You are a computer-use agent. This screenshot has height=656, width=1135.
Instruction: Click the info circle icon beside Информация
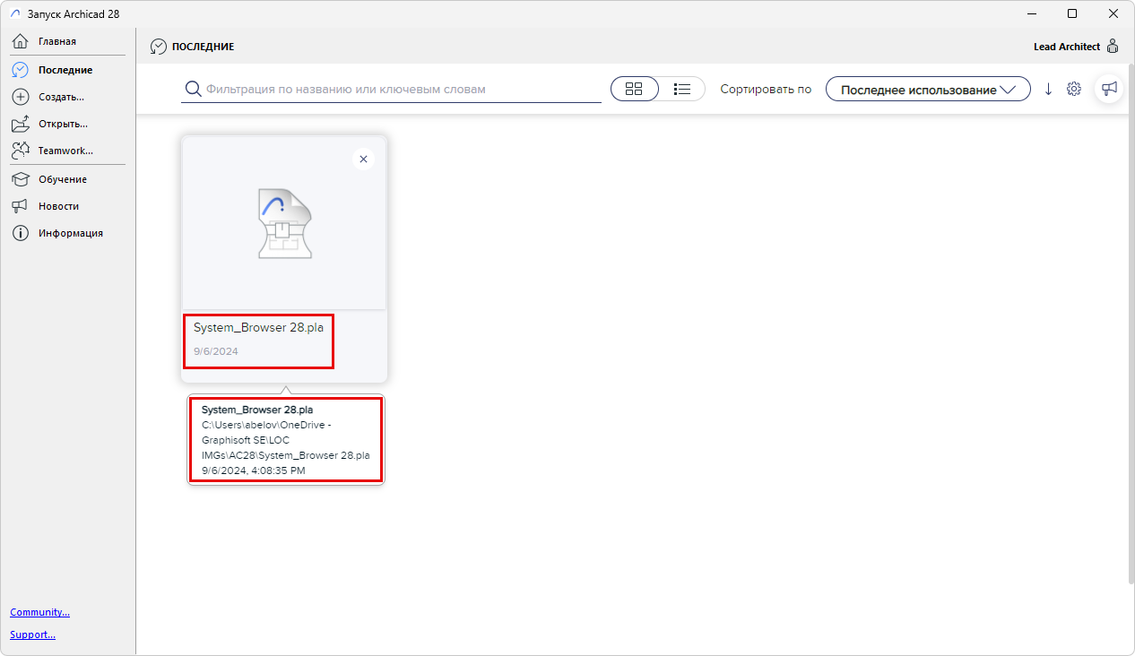tap(21, 233)
